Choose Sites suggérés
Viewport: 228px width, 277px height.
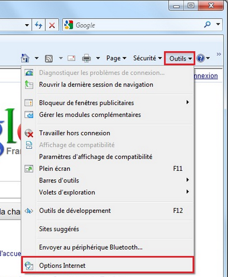coord(108,229)
